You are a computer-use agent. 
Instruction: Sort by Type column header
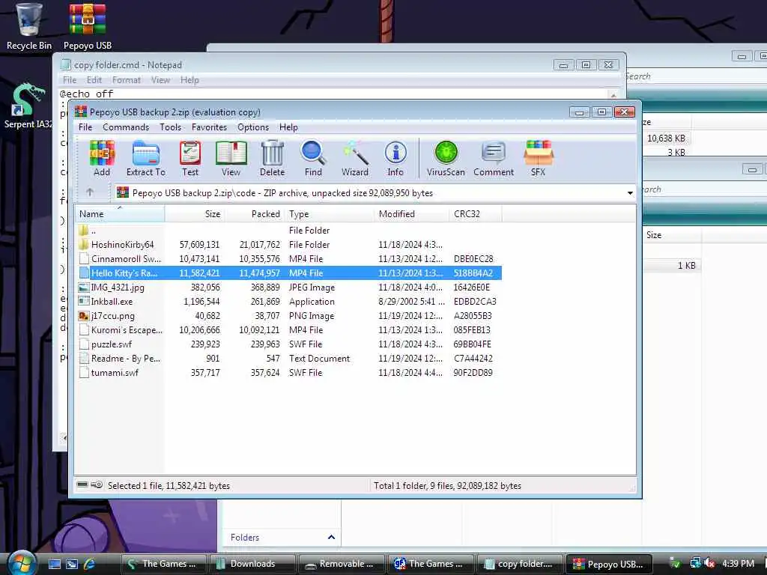330,213
